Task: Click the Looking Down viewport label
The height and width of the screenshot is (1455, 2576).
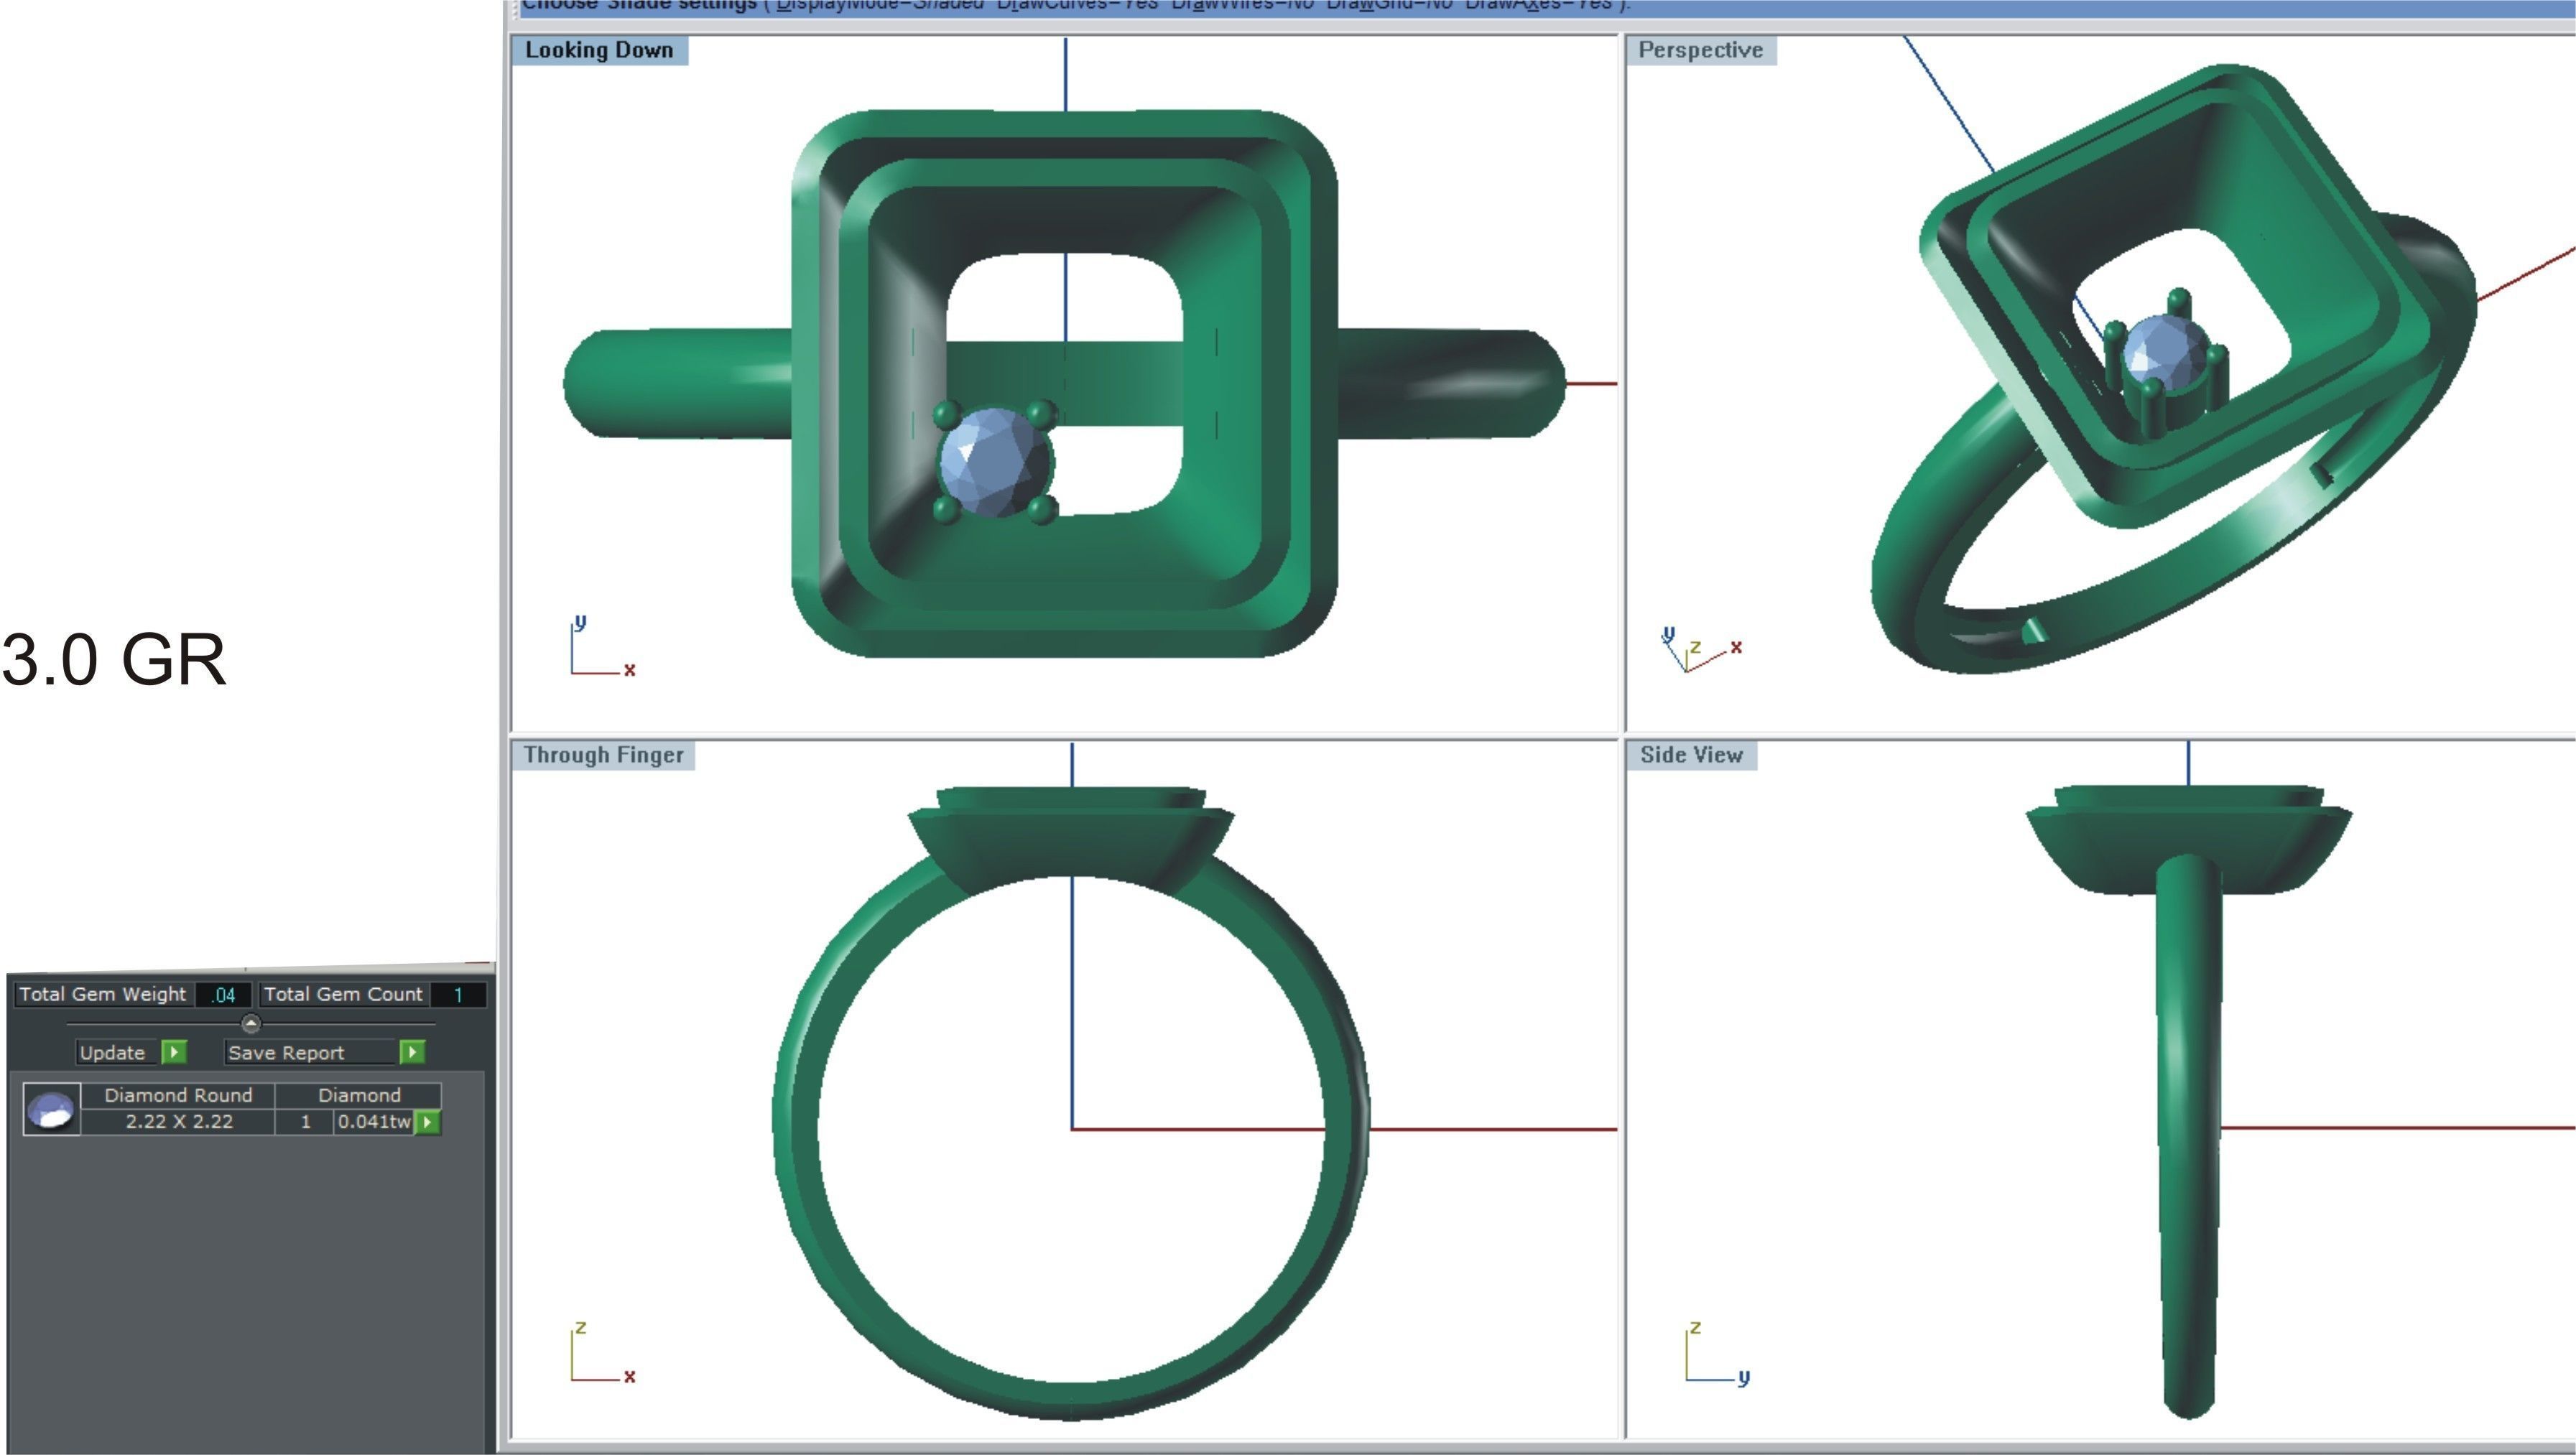Action: pos(599,50)
